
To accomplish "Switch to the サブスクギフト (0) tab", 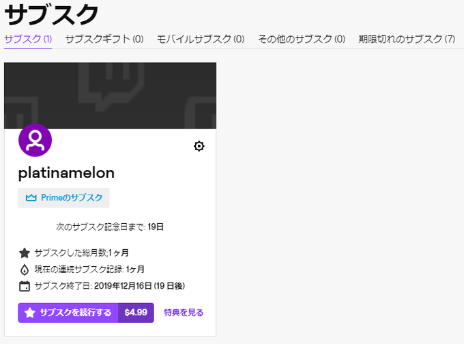I will pos(104,39).
